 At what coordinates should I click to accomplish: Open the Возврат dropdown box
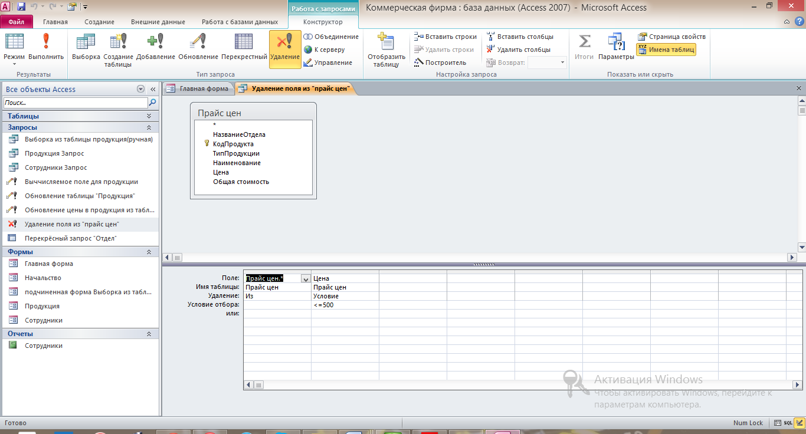click(547, 63)
